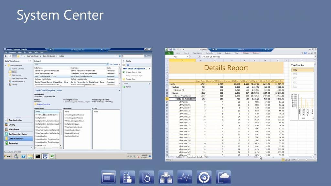This screenshot has height=186, width=331.
Task: Switch to the Excel Data tab
Action: [219, 53]
